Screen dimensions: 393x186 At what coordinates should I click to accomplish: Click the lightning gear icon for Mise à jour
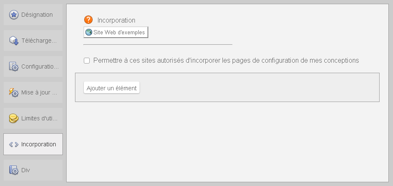[x=14, y=92]
